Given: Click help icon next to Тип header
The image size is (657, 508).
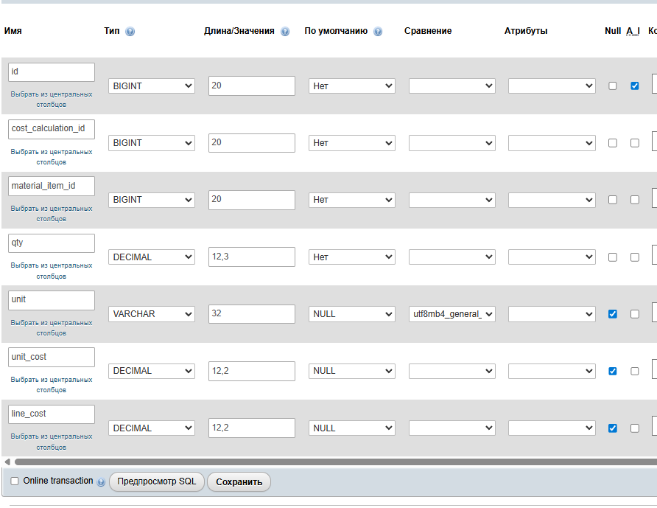Looking at the screenshot, I should pos(130,32).
